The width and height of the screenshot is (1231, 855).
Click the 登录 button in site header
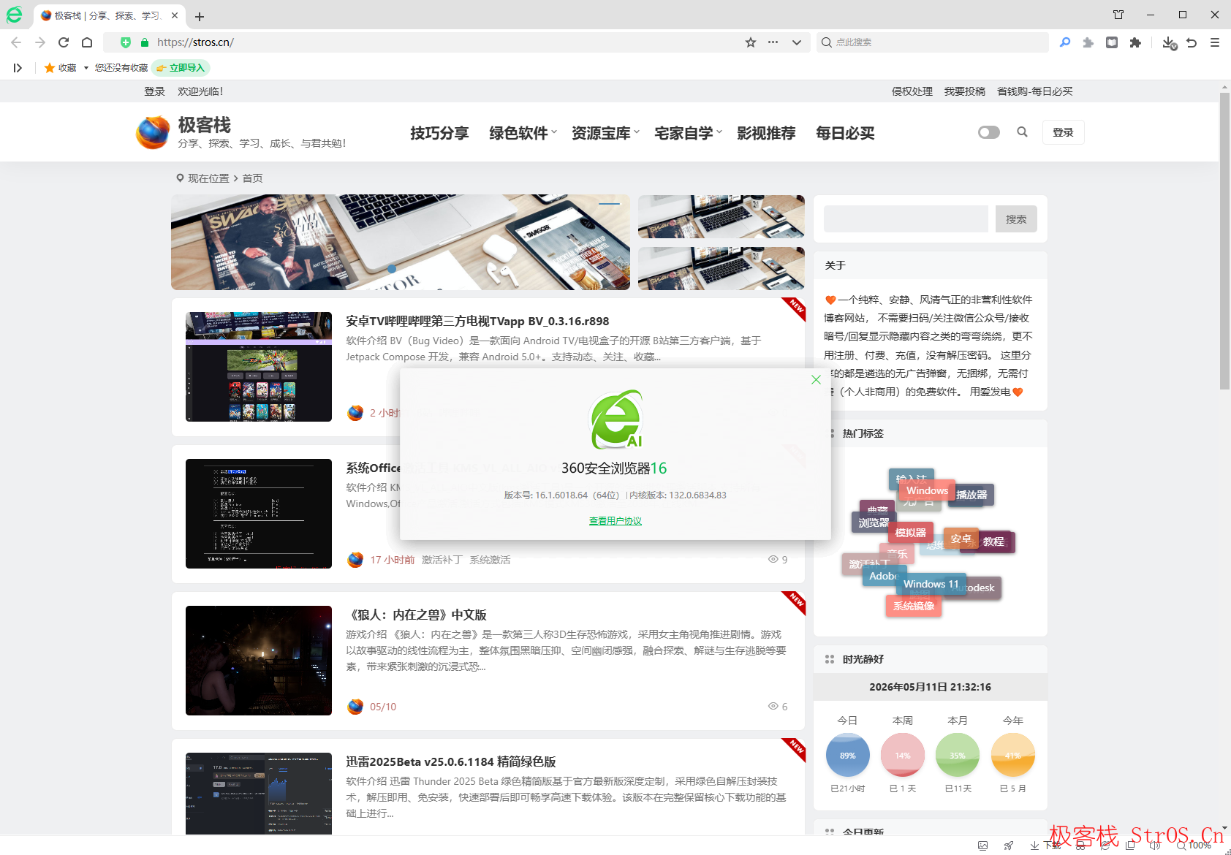coord(1063,132)
